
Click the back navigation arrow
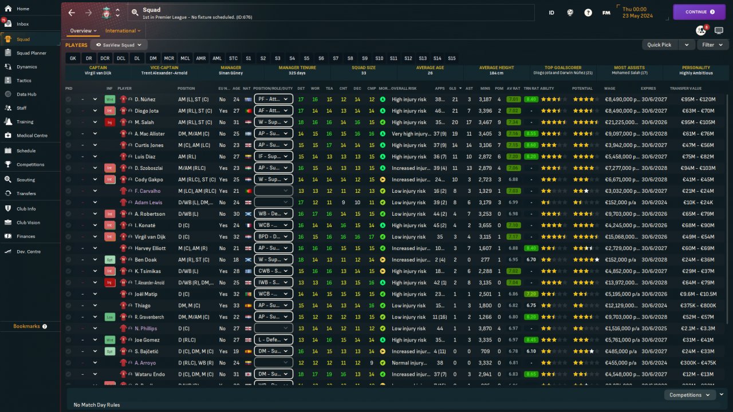click(x=72, y=12)
